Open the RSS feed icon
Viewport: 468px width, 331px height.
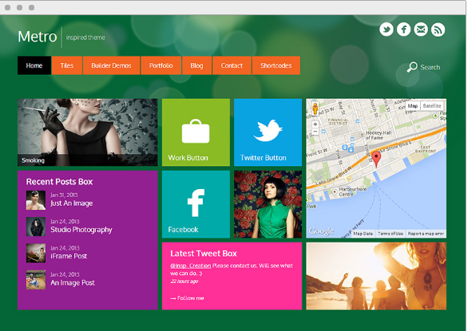point(438,30)
